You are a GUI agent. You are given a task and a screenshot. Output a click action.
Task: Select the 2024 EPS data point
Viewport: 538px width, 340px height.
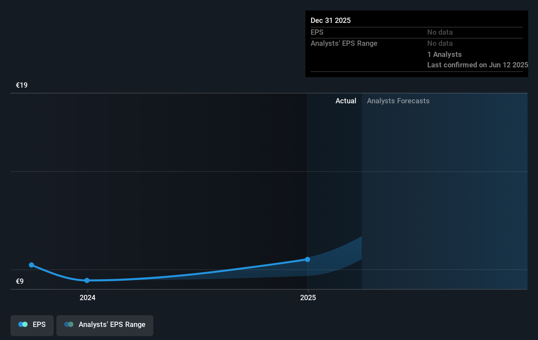(x=87, y=280)
